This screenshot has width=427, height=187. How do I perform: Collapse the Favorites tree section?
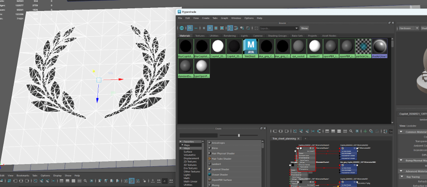point(181,142)
